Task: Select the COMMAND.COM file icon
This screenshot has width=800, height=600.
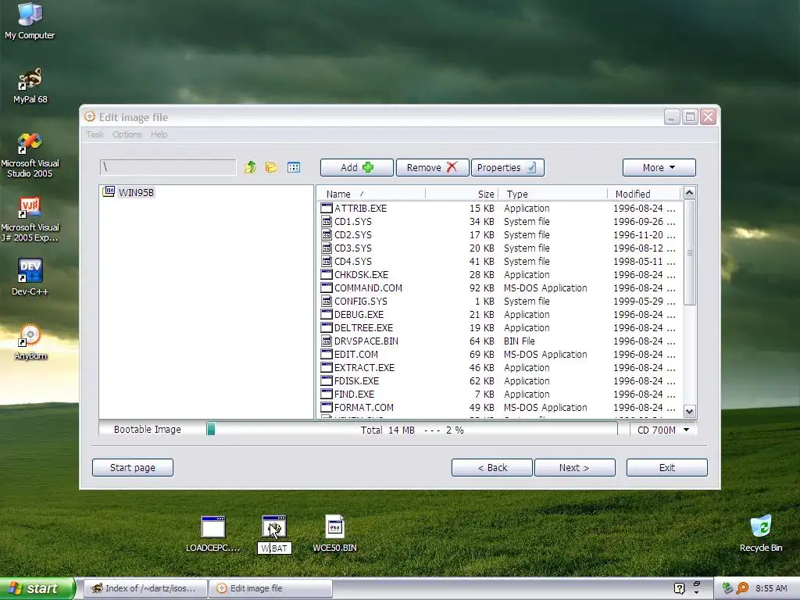Action: pos(327,287)
